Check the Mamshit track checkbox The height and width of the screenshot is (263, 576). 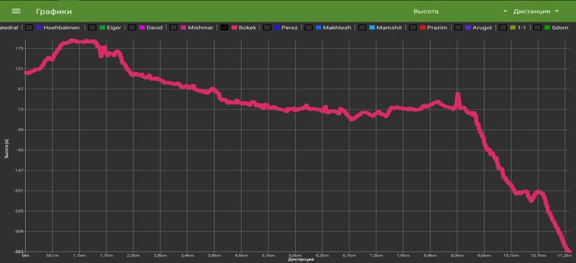[363, 27]
